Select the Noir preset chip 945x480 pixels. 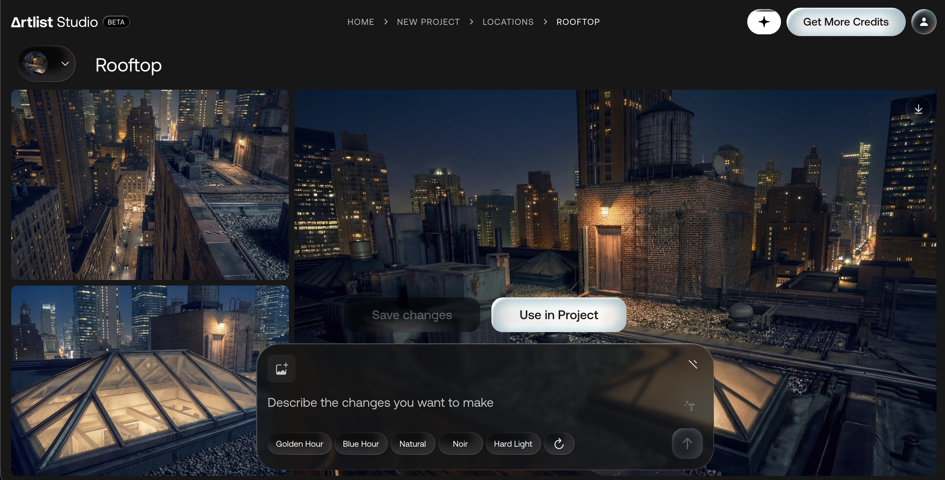[x=460, y=444]
